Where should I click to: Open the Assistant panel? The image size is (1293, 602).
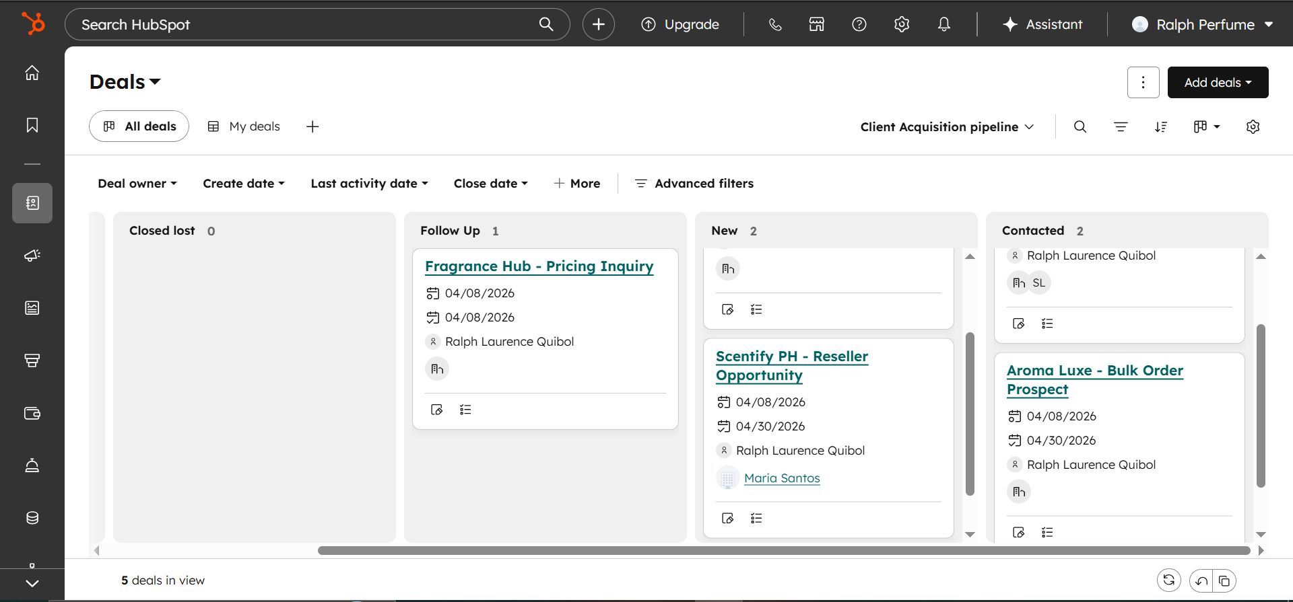1042,24
